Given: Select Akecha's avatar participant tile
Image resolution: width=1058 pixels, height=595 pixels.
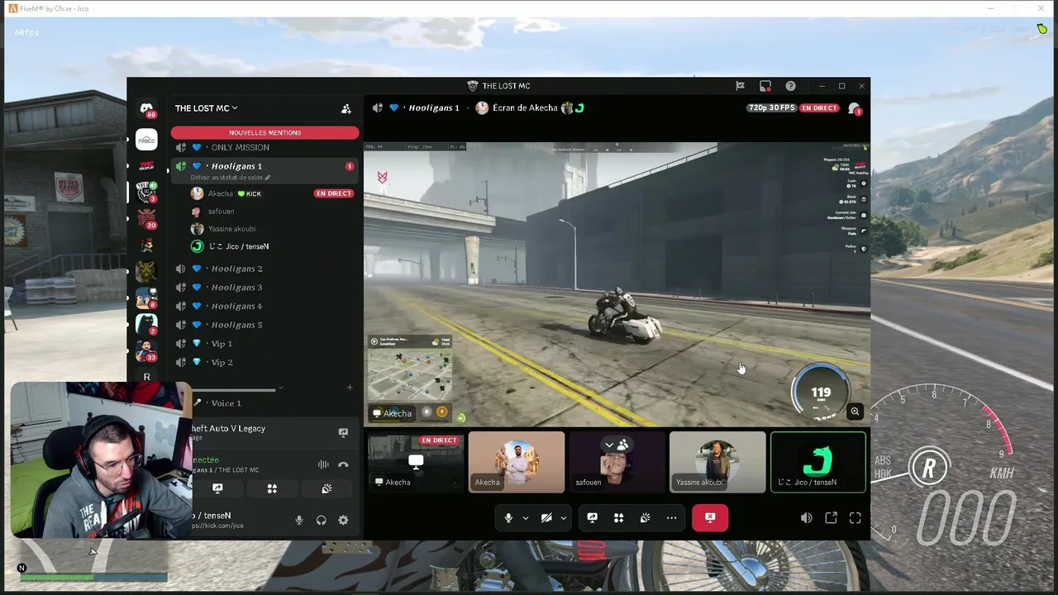Looking at the screenshot, I should (x=517, y=462).
